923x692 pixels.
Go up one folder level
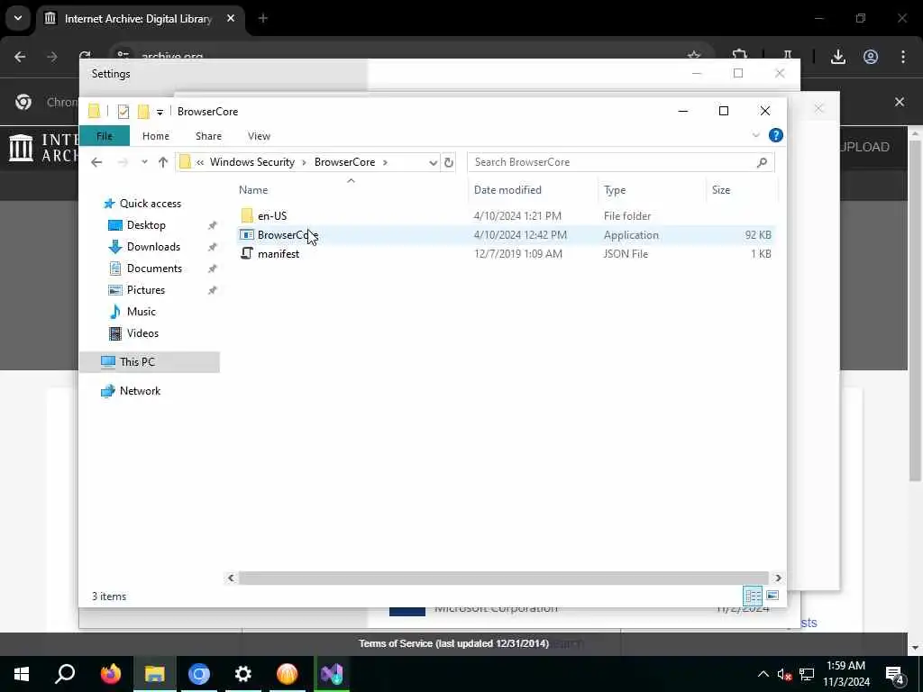[163, 162]
